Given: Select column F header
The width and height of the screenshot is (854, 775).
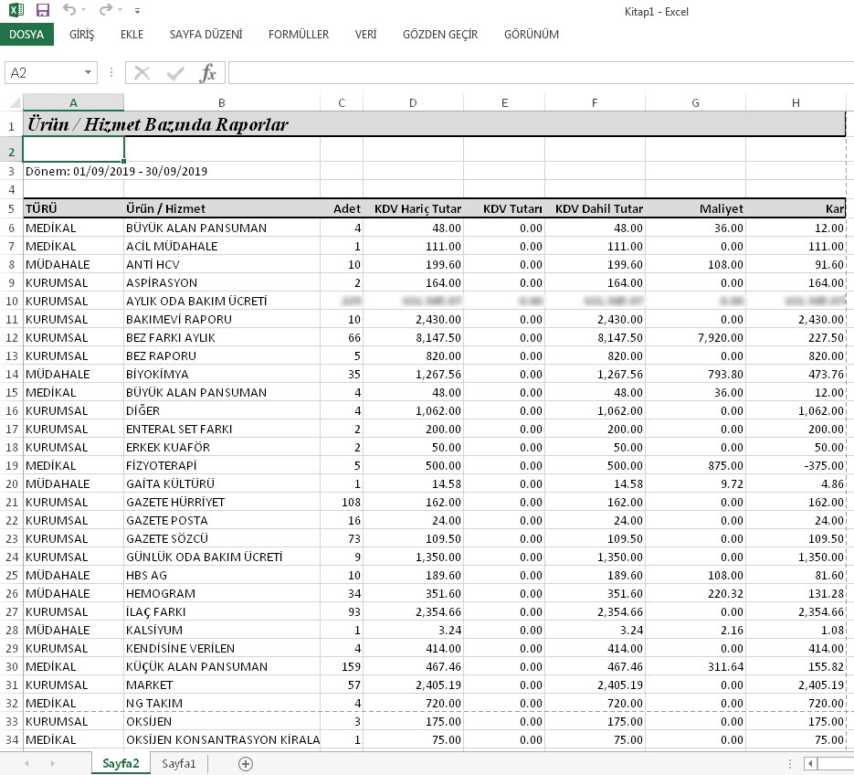Looking at the screenshot, I should pyautogui.click(x=595, y=102).
